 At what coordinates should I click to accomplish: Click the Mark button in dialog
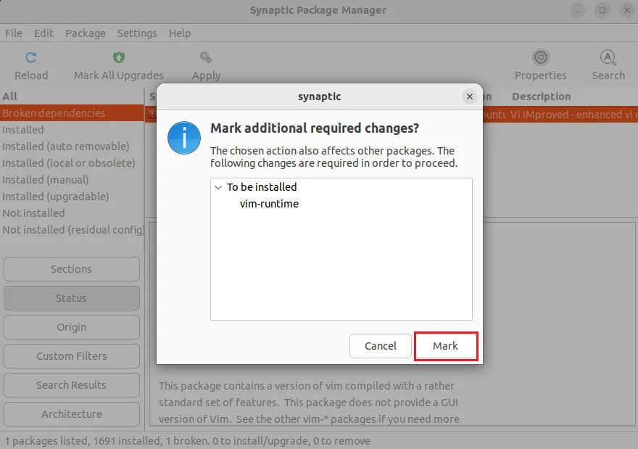(x=446, y=346)
